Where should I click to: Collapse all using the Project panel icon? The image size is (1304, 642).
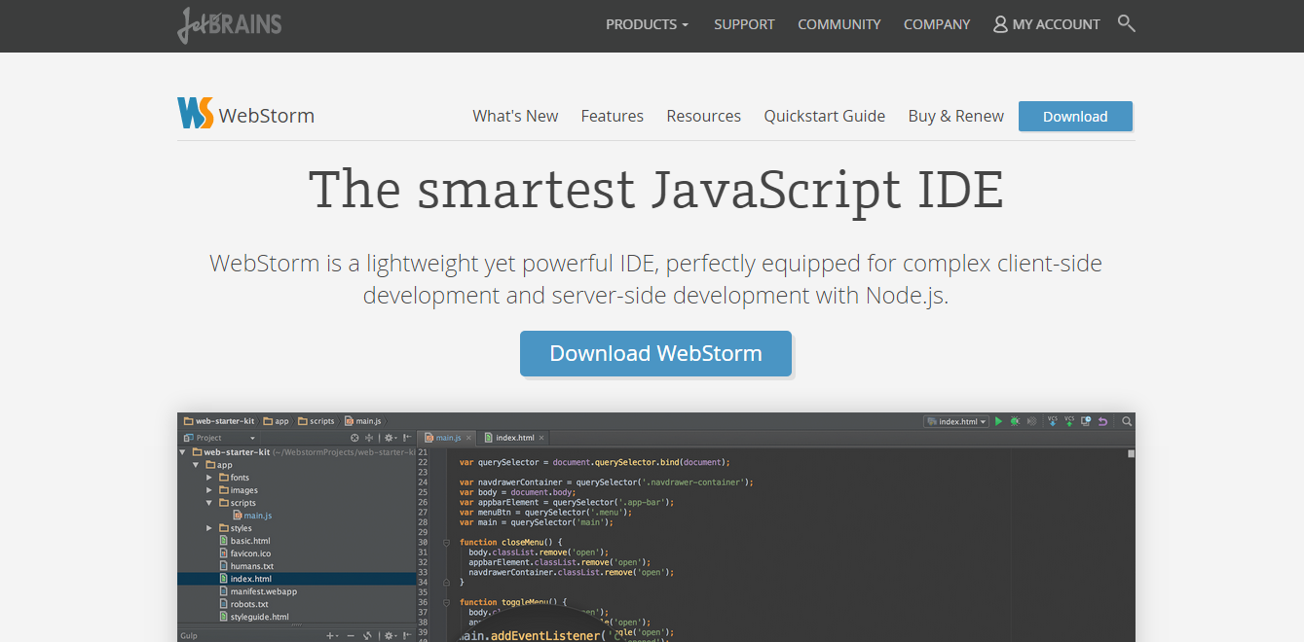click(369, 438)
